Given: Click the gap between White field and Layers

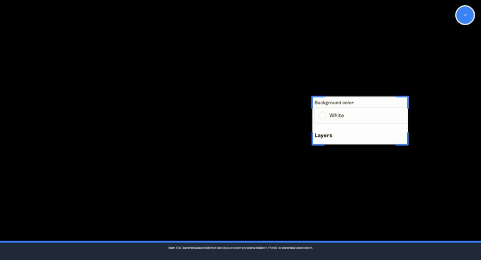Looking at the screenshot, I should (x=361, y=127).
